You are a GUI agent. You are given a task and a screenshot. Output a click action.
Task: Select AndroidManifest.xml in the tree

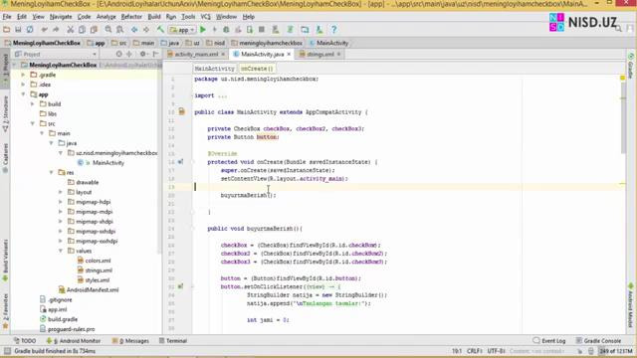(93, 289)
